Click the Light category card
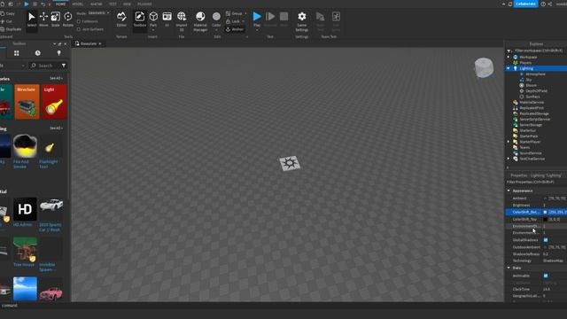 (54, 102)
